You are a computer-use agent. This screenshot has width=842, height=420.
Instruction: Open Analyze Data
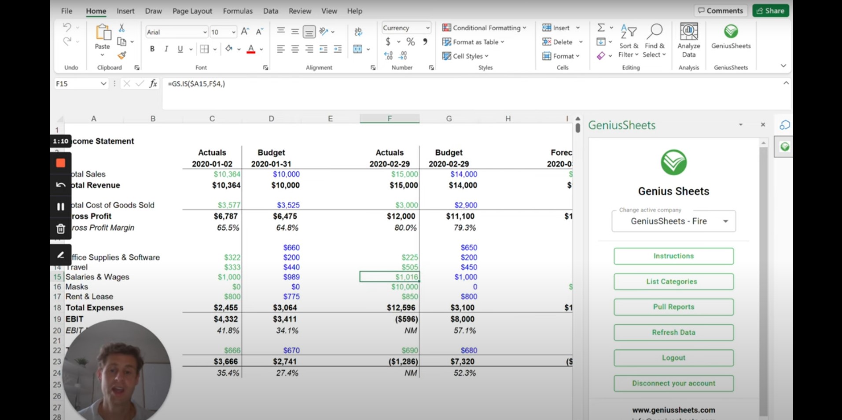point(689,40)
